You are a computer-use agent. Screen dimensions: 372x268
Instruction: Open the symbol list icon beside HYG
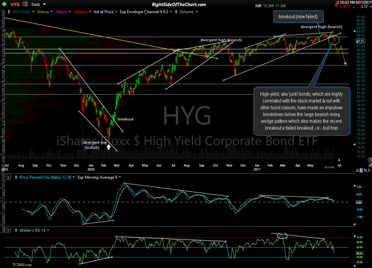point(25,4)
